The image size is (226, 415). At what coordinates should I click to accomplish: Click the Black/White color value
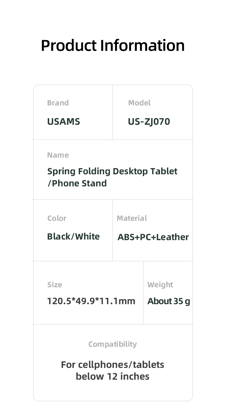(x=73, y=236)
